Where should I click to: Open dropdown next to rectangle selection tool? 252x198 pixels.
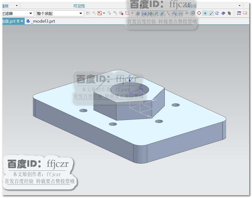point(132,13)
